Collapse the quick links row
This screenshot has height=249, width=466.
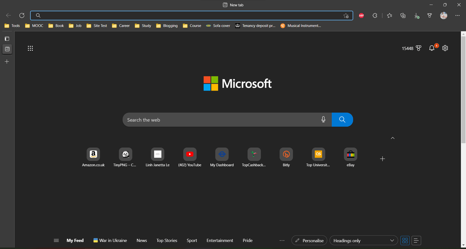[x=393, y=138]
